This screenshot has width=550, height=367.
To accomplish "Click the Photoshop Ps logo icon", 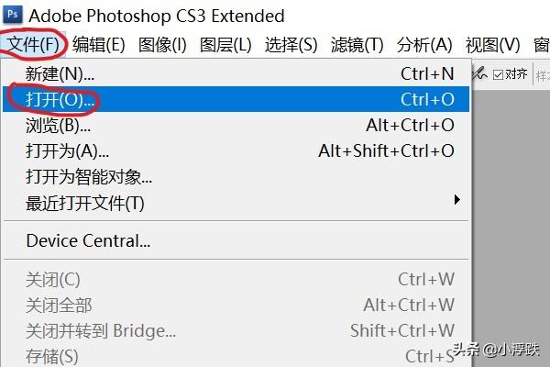I will [x=13, y=16].
